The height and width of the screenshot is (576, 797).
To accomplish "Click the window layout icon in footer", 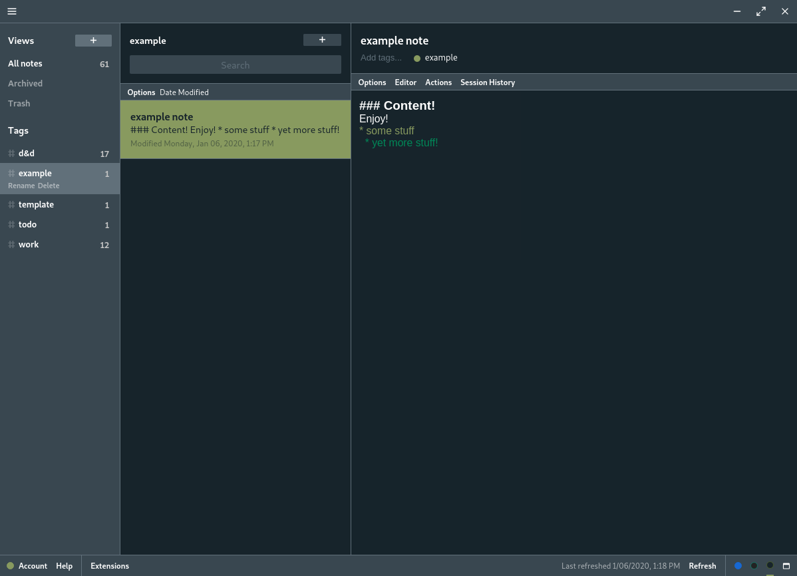I will [x=786, y=566].
